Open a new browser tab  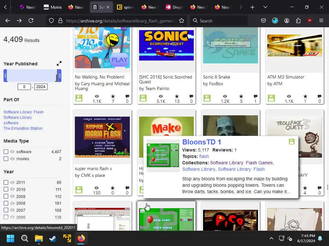(252, 7)
